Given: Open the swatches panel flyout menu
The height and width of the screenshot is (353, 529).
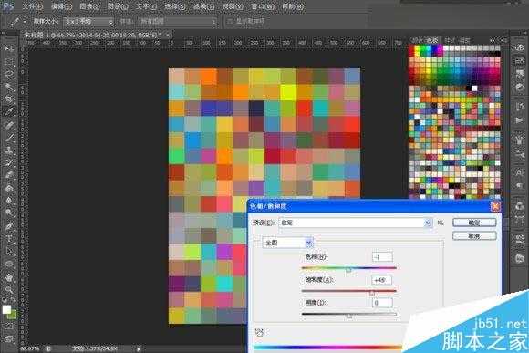Looking at the screenshot, I should click(x=504, y=40).
